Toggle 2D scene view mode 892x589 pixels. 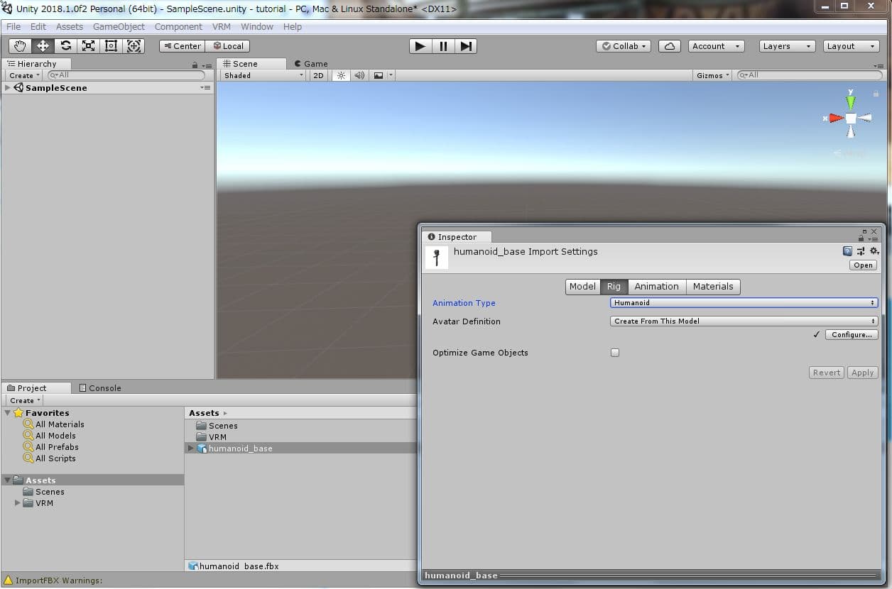[318, 75]
